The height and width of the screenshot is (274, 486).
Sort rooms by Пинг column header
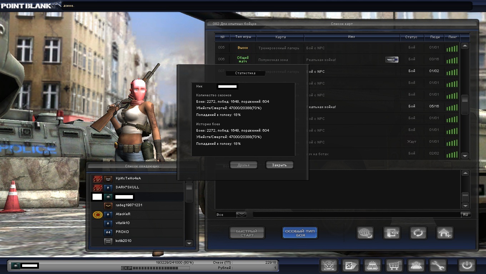(x=452, y=37)
